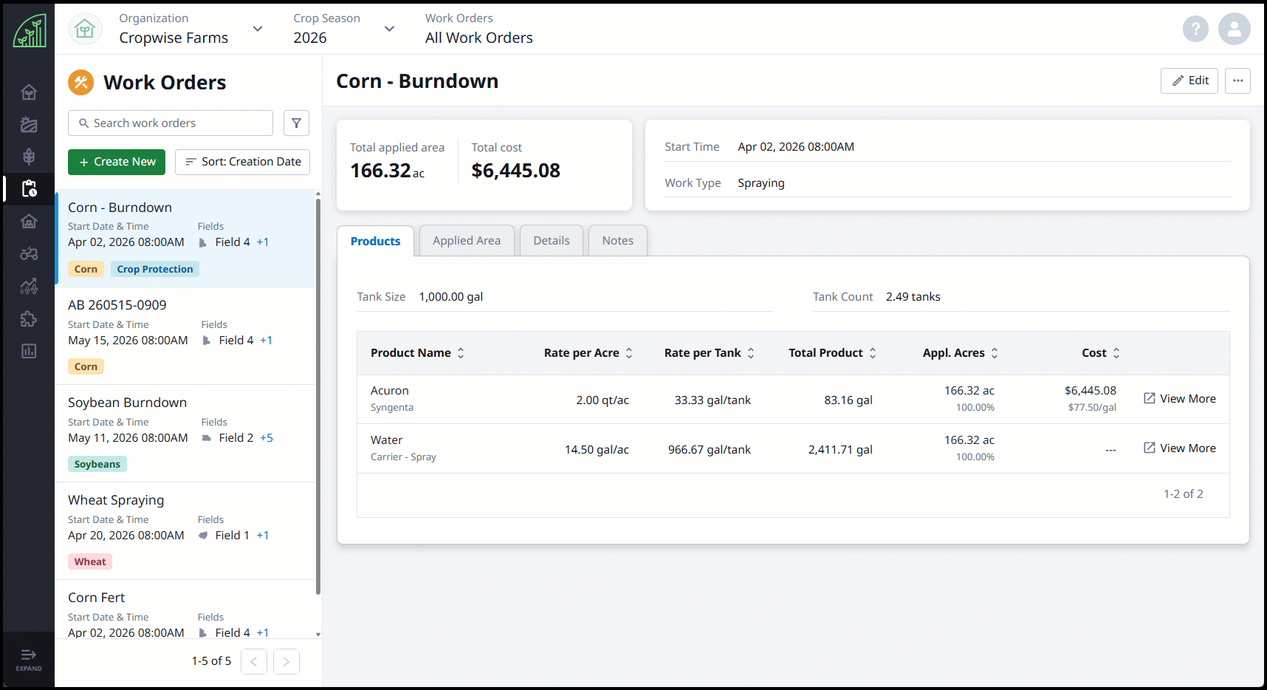
Task: Expand the Crop Season dropdown
Action: 389,29
